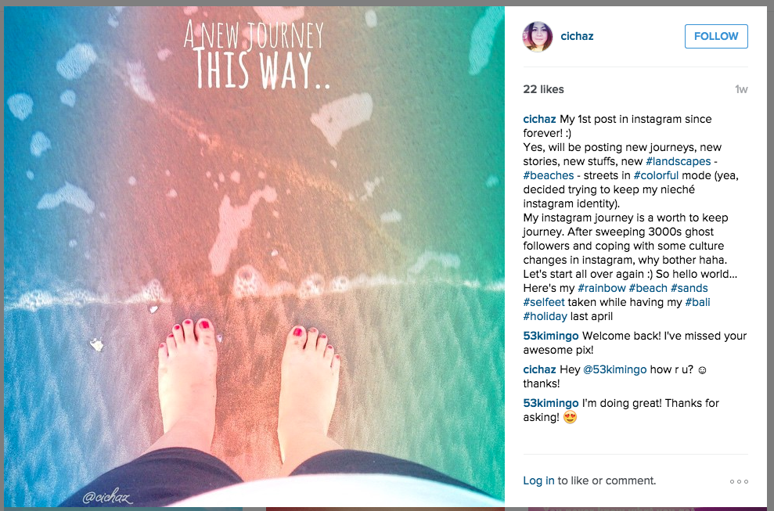Open the #beaches hashtag
The height and width of the screenshot is (511, 774).
coord(549,176)
